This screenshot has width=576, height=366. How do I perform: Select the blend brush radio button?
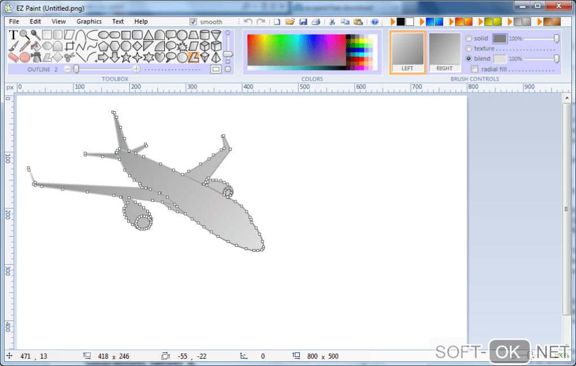pos(469,58)
